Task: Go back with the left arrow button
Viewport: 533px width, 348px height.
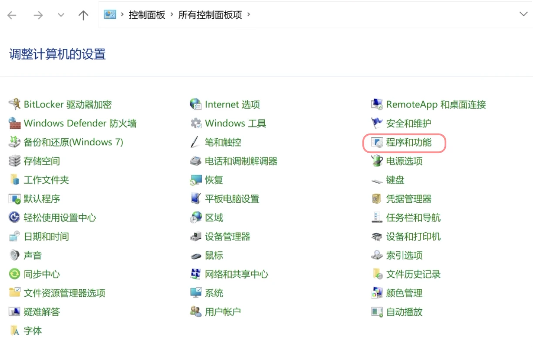Action: point(12,15)
